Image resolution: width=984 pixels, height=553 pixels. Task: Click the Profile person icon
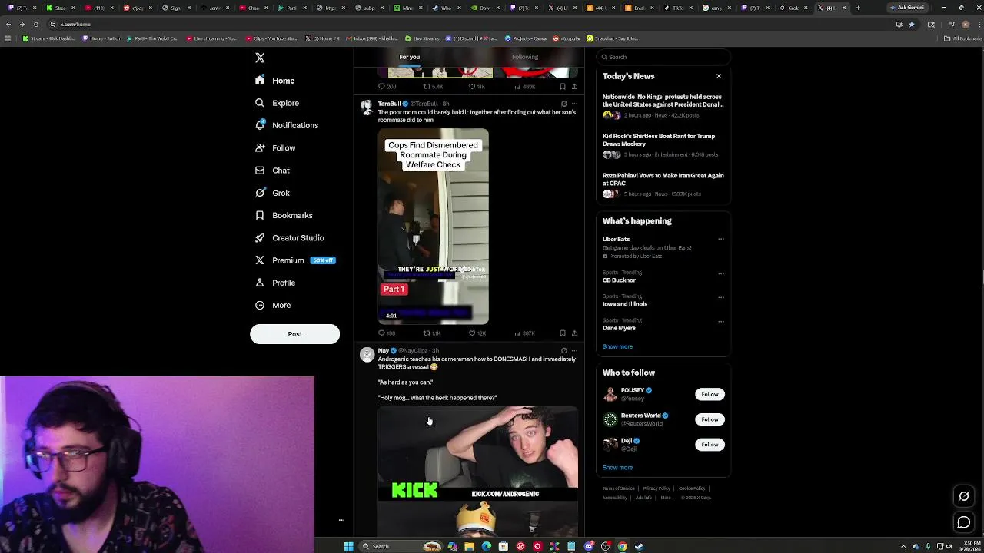click(x=260, y=283)
